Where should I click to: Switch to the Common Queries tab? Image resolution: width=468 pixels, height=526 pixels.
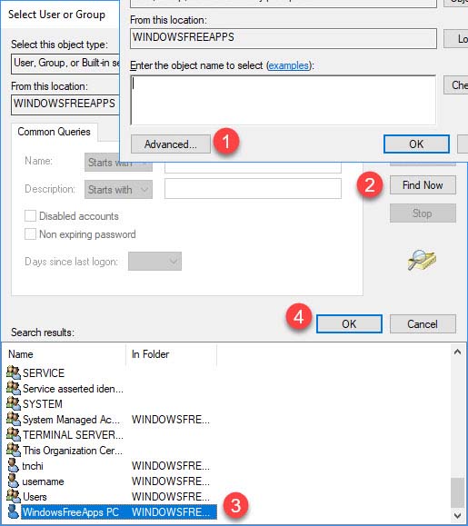(x=54, y=132)
